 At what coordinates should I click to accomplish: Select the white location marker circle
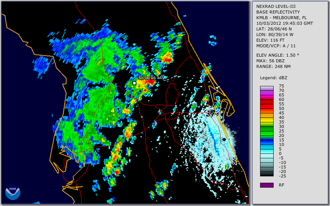pos(134,83)
